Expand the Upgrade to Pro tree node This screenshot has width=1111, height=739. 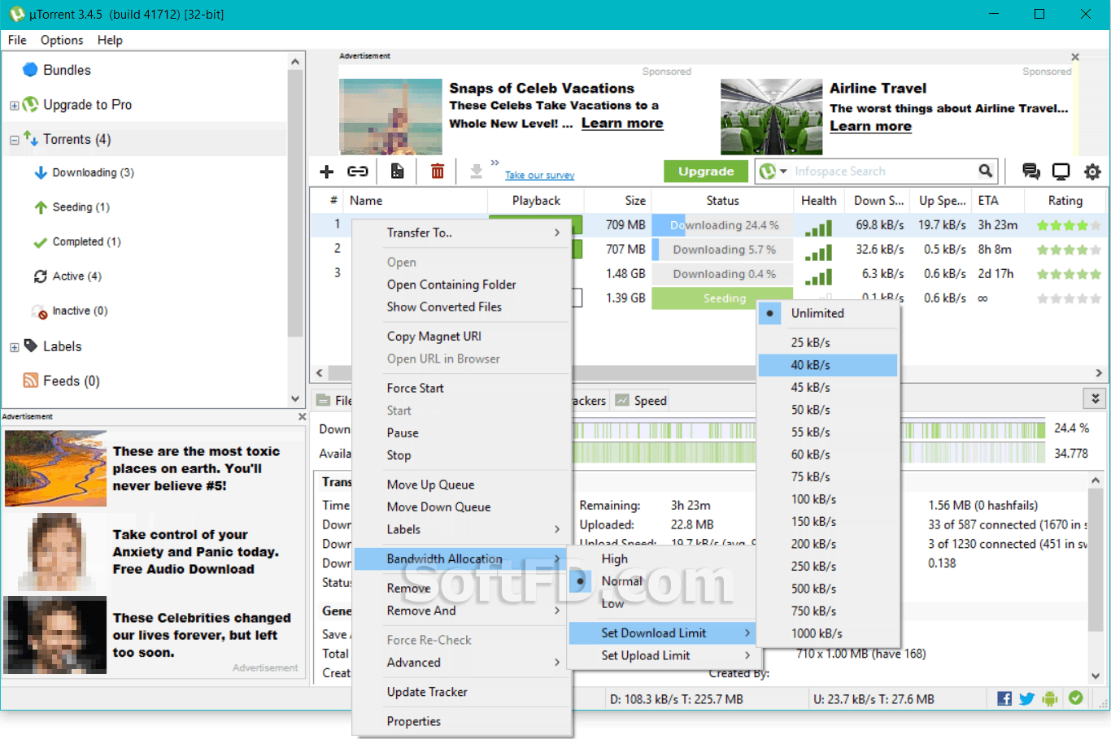click(x=14, y=106)
